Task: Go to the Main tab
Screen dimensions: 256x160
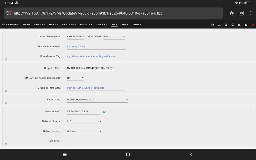Action: tap(26, 25)
